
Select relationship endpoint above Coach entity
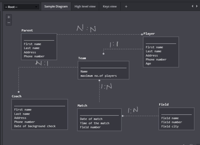pos(19,92)
